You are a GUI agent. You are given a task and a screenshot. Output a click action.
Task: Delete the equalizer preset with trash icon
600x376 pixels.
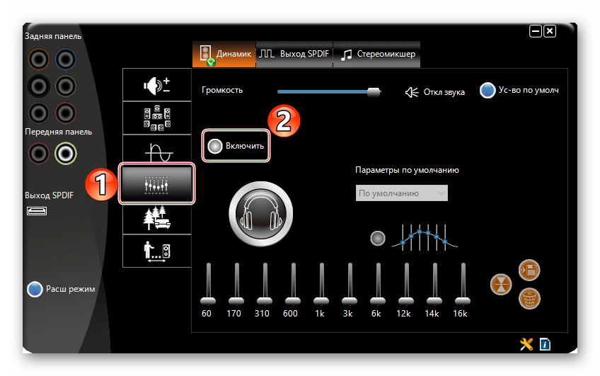[x=529, y=297]
